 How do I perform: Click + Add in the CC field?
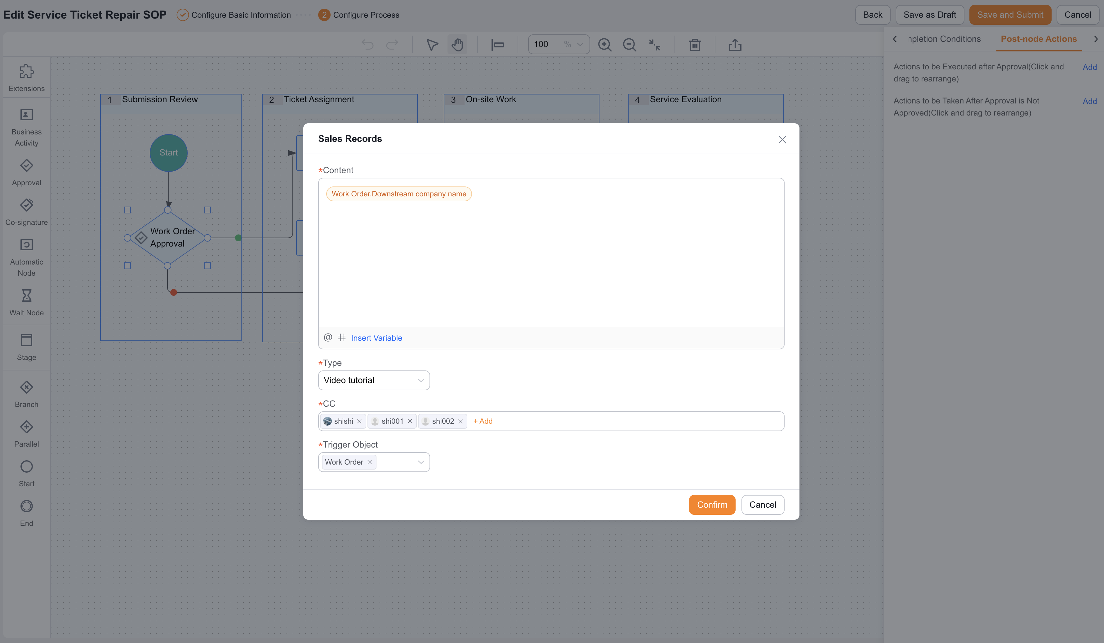coord(483,421)
